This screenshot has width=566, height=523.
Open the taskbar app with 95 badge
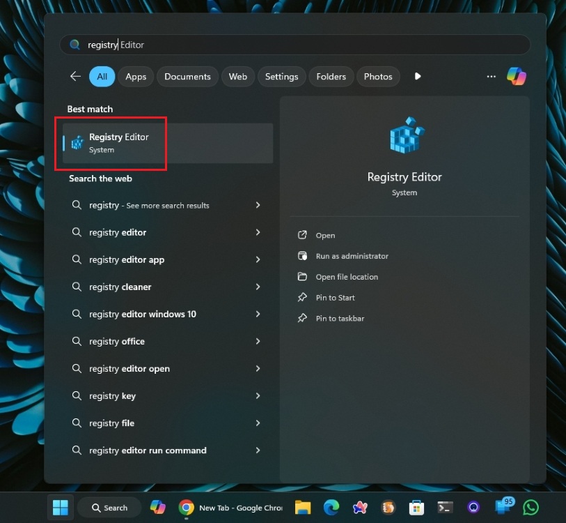coord(503,506)
